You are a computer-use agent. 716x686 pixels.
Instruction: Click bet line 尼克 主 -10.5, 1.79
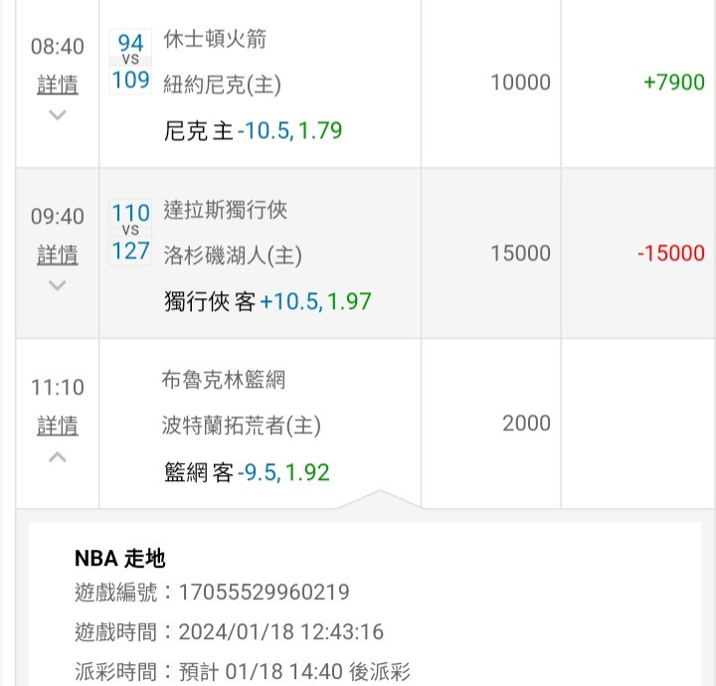pyautogui.click(x=254, y=130)
